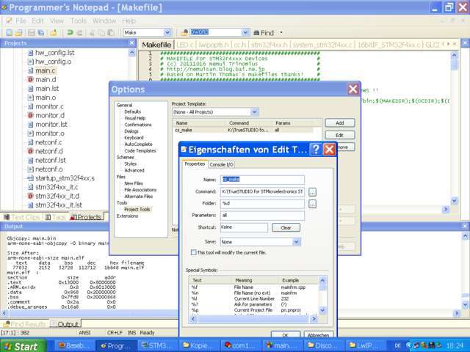The height and width of the screenshot is (352, 470).
Task: Click the Paste toolbar icon
Action: pos(111,32)
